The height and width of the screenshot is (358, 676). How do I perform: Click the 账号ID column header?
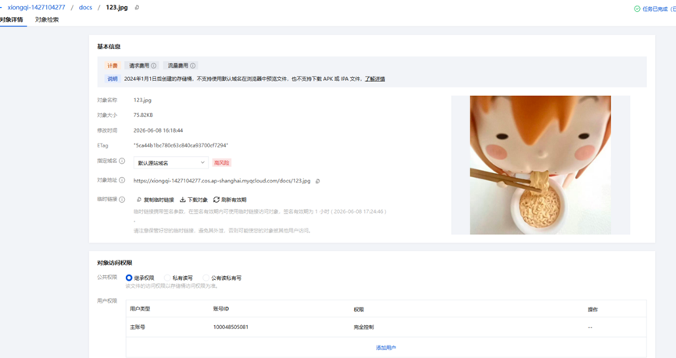click(x=221, y=309)
